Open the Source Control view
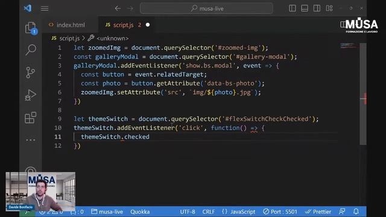This screenshot has height=217, width=386. click(x=31, y=72)
